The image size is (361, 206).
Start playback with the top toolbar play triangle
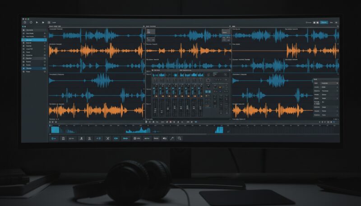(37, 22)
